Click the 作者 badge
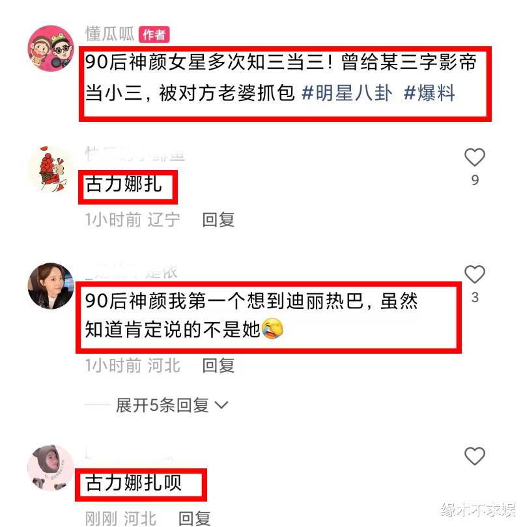Image resolution: width=523 pixels, height=527 pixels. pos(154,35)
